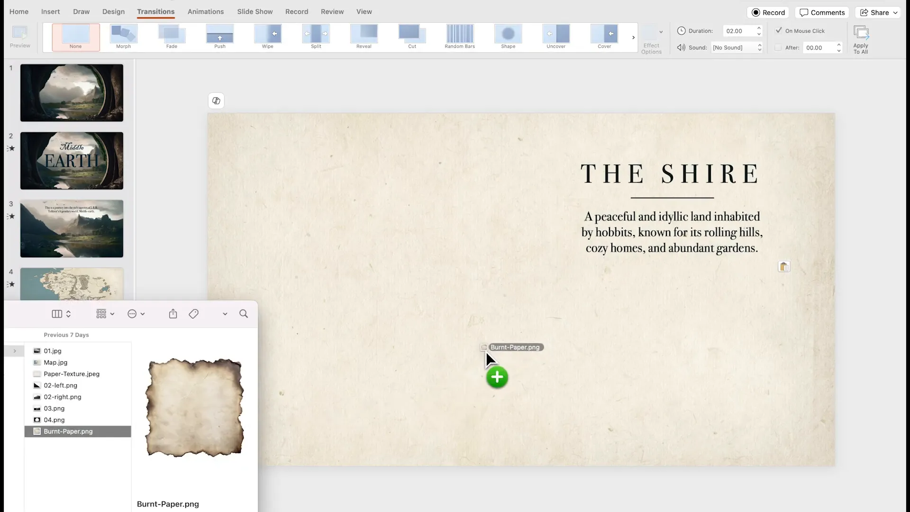The image size is (910, 512).
Task: Click the Finder share icon
Action: pyautogui.click(x=173, y=314)
